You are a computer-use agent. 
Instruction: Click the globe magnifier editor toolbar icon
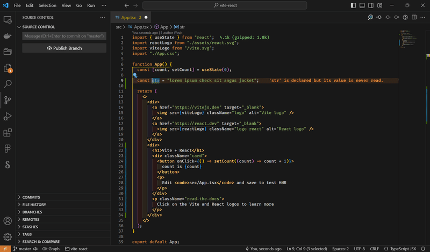[x=370, y=17]
